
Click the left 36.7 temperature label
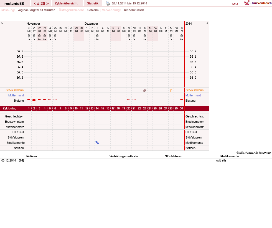pyautogui.click(x=20, y=51)
